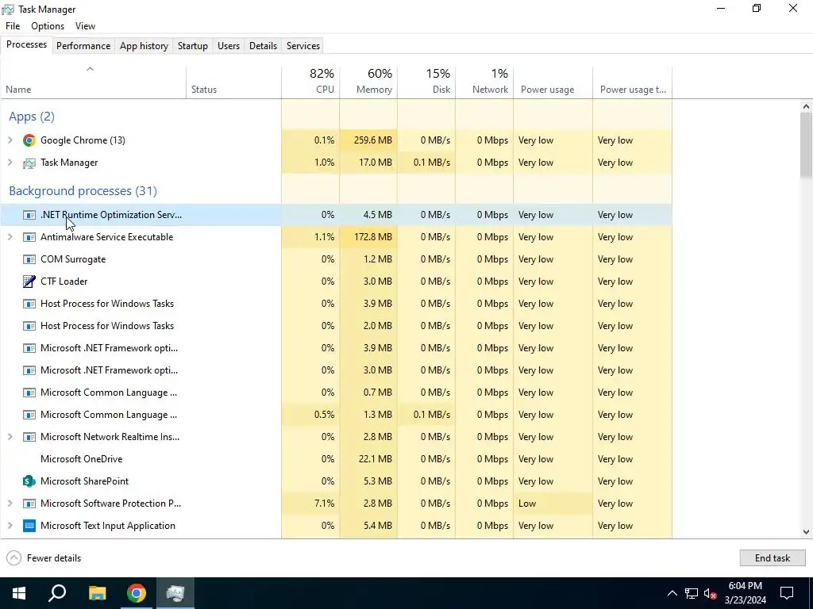
Task: Switch to the Details tab
Action: tap(263, 45)
